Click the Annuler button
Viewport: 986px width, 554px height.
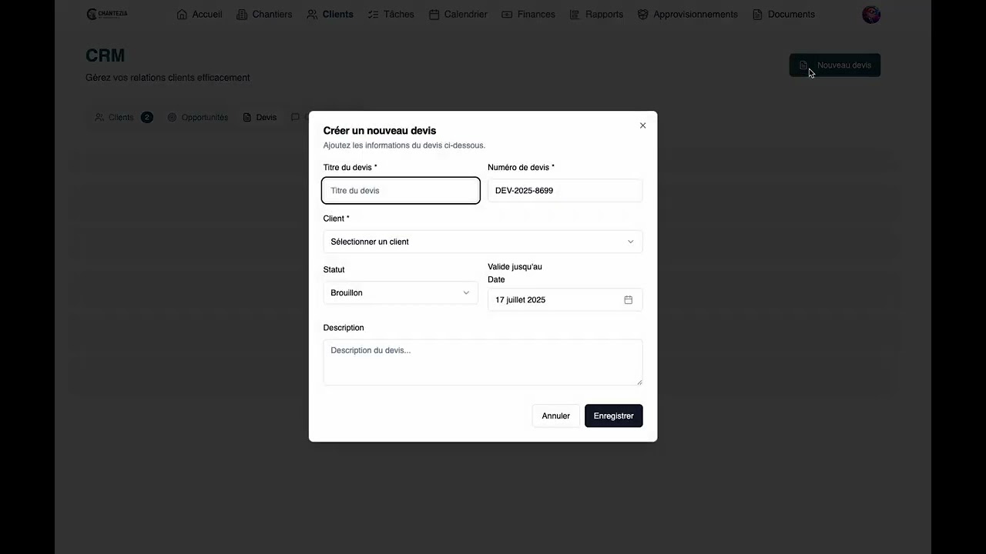tap(555, 416)
